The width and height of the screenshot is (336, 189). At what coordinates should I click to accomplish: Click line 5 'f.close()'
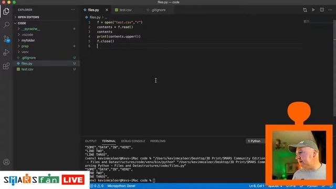[106, 41]
